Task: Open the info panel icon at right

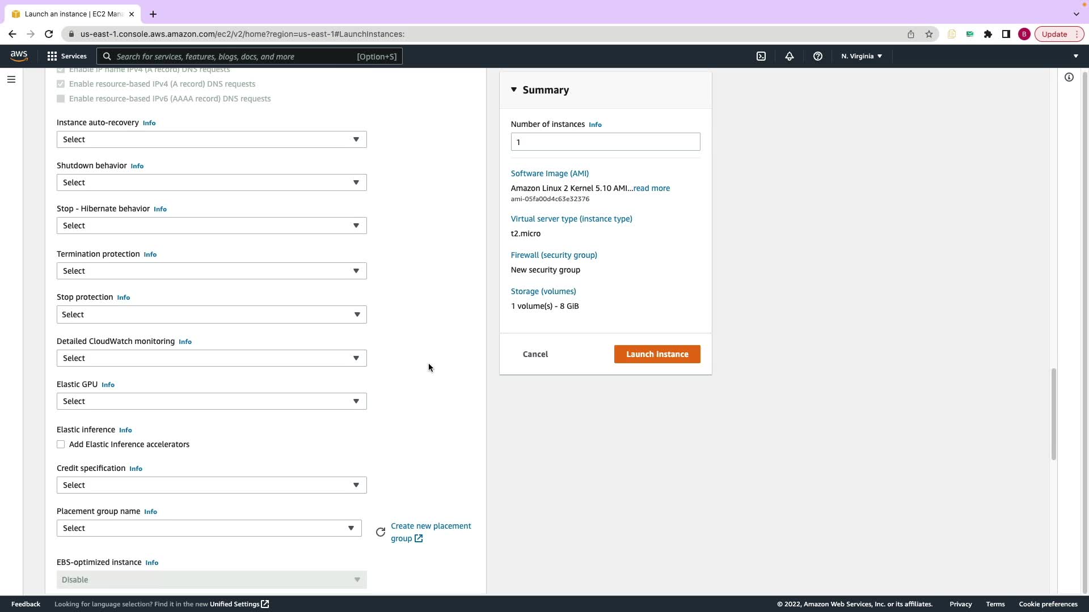Action: (1069, 77)
